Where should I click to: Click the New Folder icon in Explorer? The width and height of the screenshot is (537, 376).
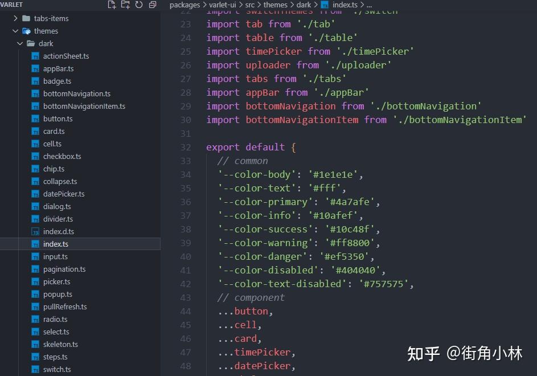(x=125, y=5)
